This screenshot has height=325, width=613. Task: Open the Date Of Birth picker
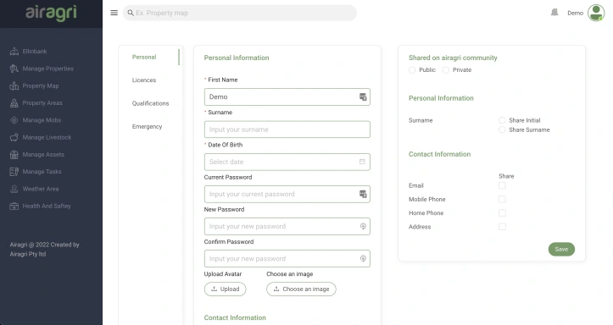[287, 162]
